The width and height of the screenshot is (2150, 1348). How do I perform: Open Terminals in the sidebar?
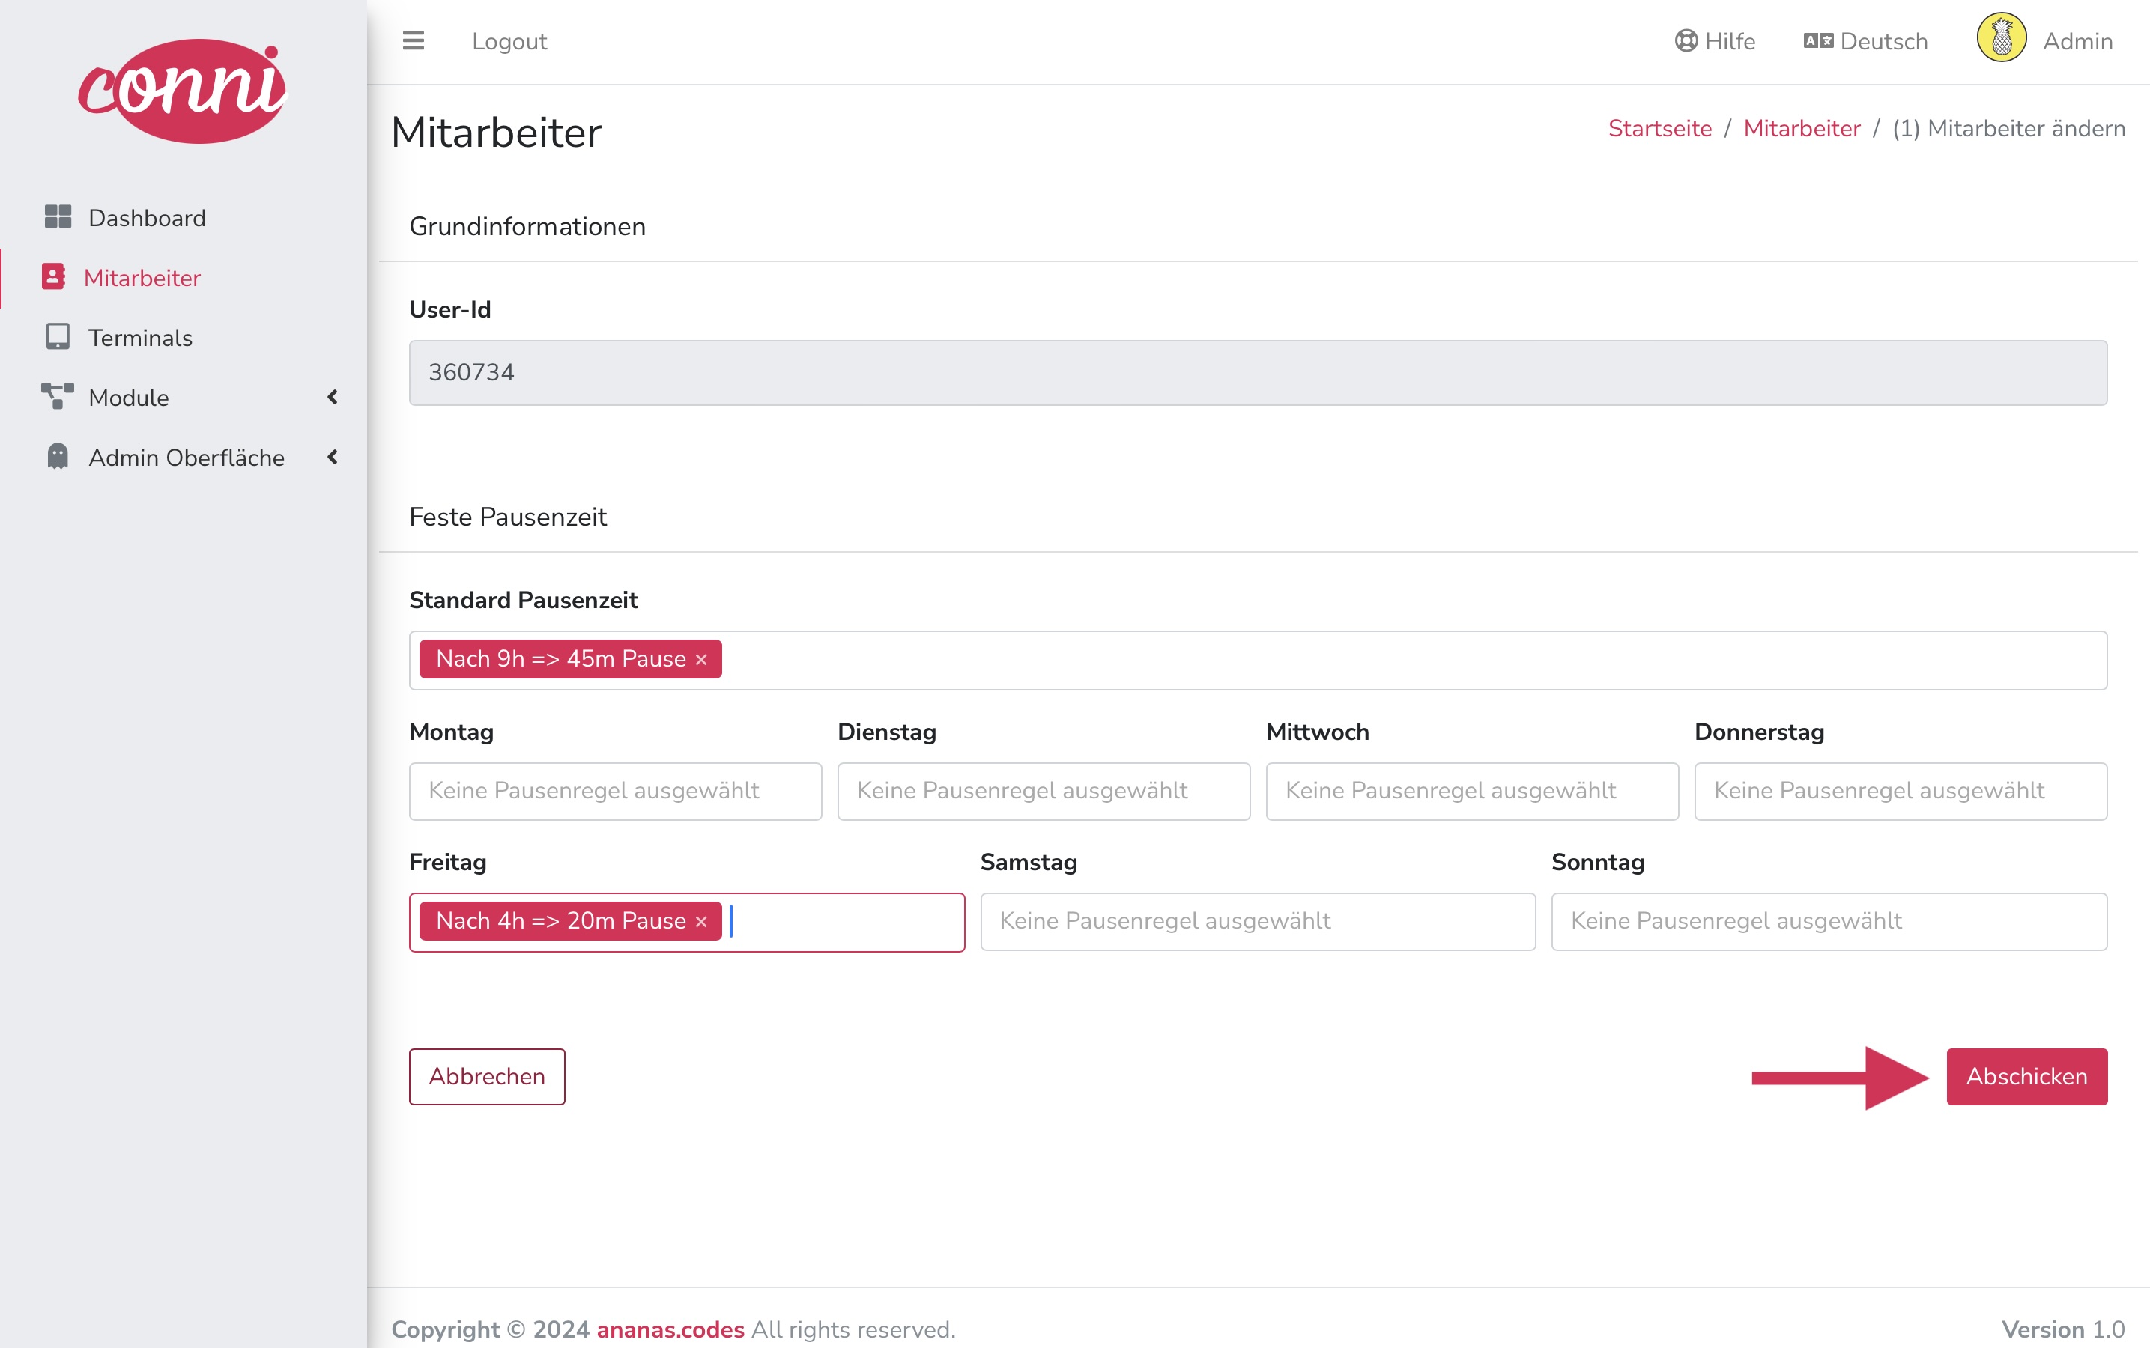183,337
